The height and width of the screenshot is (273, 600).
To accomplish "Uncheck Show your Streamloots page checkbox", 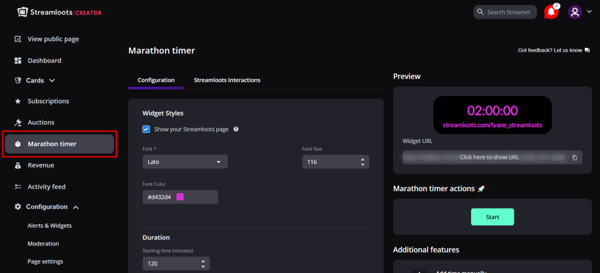I will click(x=146, y=129).
